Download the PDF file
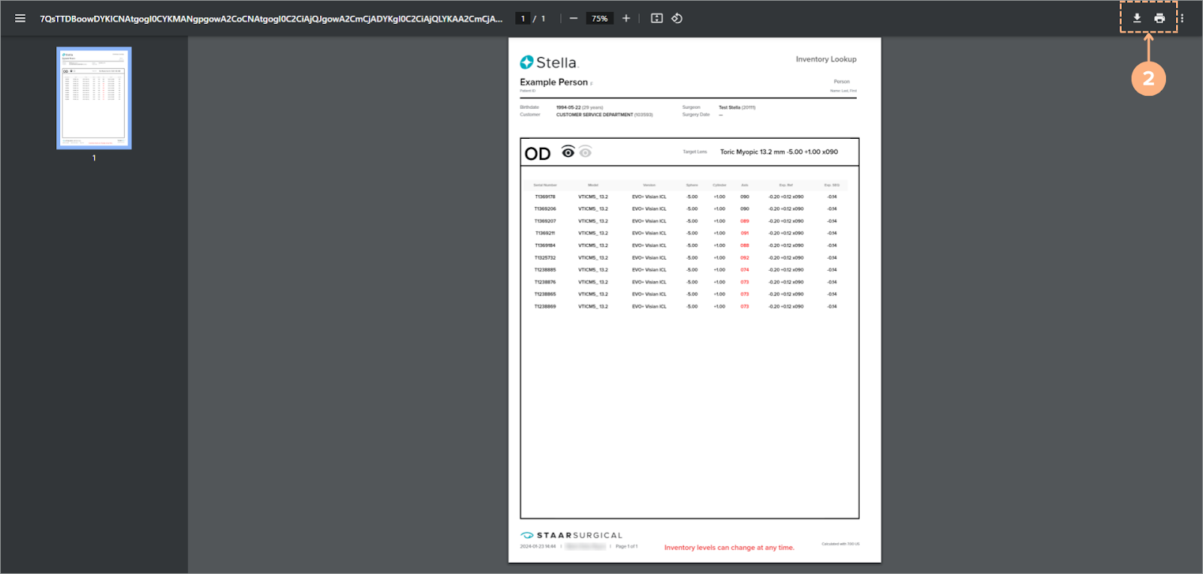 [x=1137, y=18]
